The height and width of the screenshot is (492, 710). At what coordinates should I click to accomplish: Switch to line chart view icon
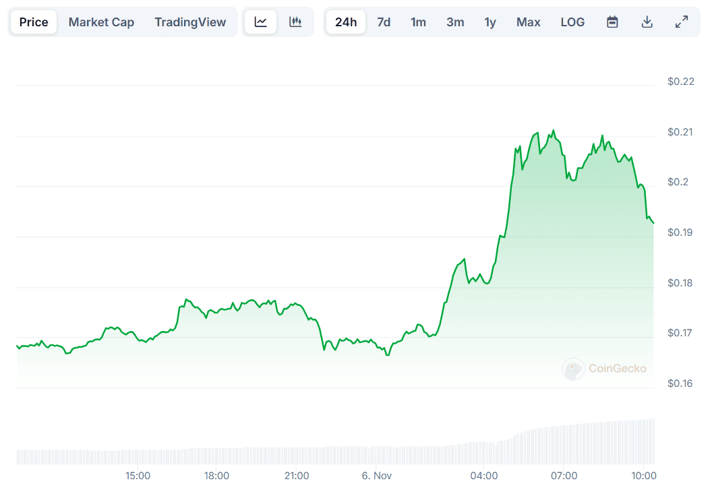point(261,22)
